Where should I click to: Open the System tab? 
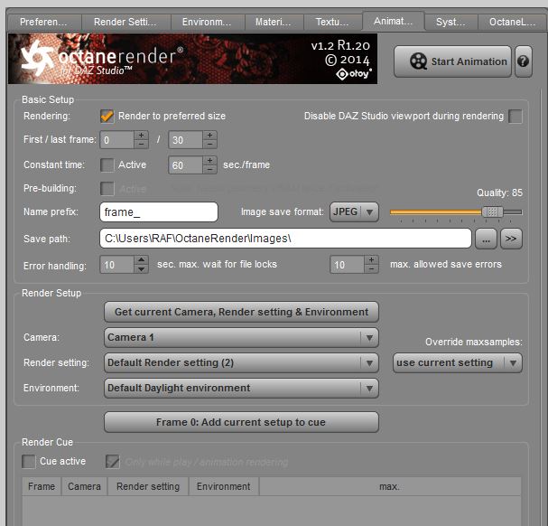click(x=451, y=22)
